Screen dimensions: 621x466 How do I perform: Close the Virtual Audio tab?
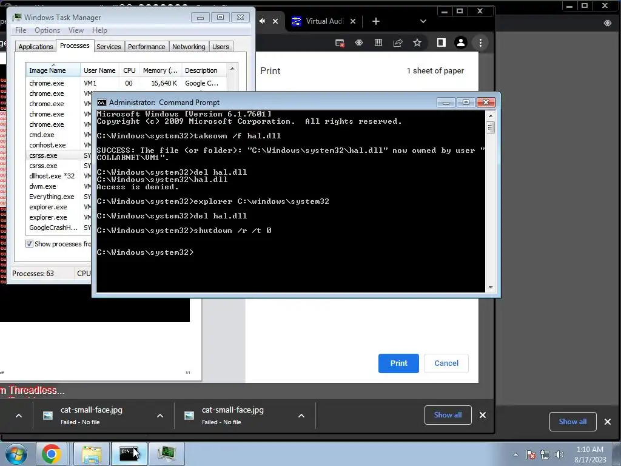353,21
